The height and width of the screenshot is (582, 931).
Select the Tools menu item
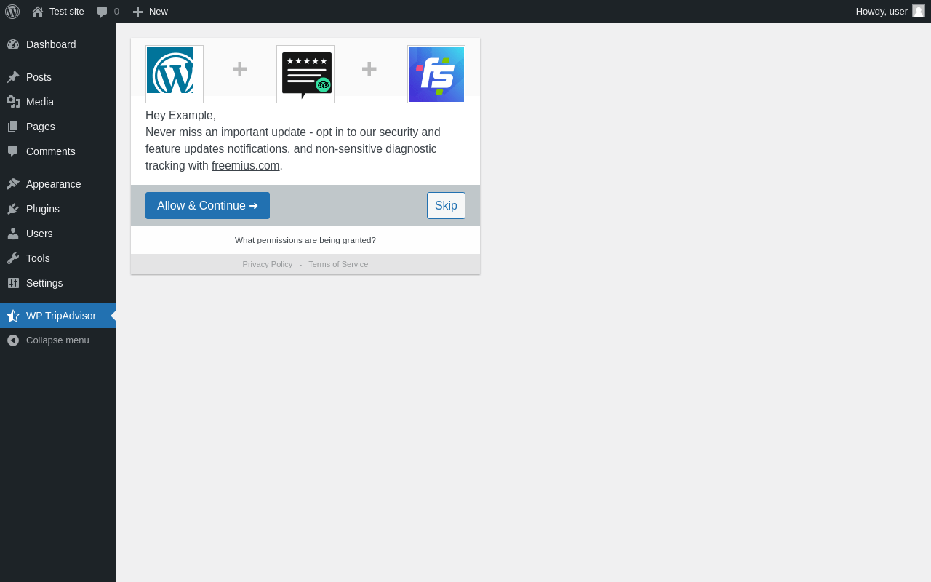click(x=58, y=258)
